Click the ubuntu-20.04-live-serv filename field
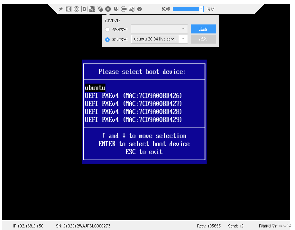This screenshot has height=230, width=295. click(155, 39)
